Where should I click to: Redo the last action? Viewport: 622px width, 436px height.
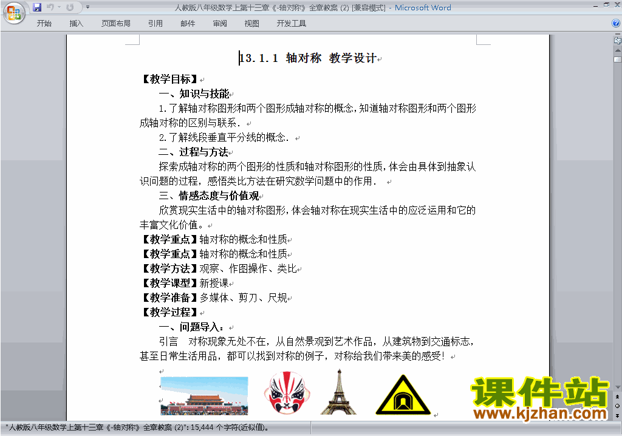pos(70,7)
